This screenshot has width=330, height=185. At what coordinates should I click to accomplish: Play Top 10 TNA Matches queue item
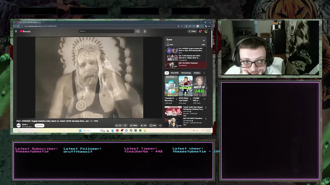pos(186,58)
